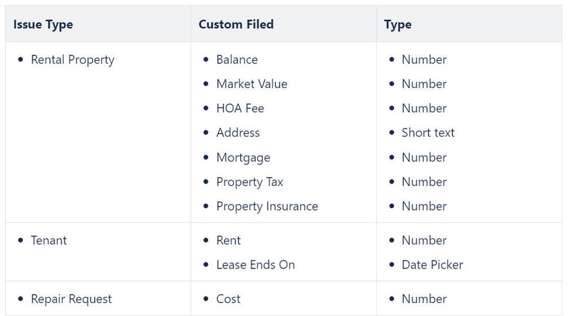
Task: Click the Short text type entry
Action: click(x=428, y=133)
